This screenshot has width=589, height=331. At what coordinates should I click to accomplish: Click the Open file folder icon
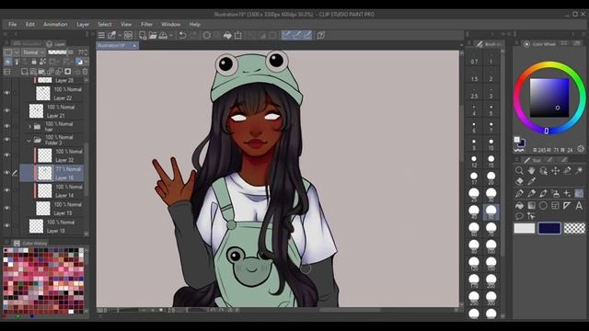tap(153, 35)
